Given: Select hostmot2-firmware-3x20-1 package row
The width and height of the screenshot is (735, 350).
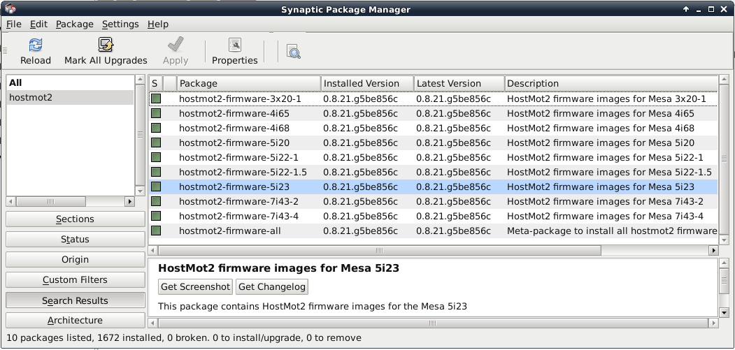Looking at the screenshot, I should (x=433, y=99).
